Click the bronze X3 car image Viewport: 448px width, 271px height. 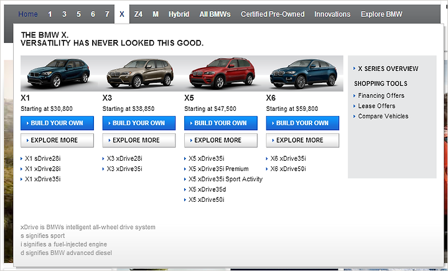(140, 74)
